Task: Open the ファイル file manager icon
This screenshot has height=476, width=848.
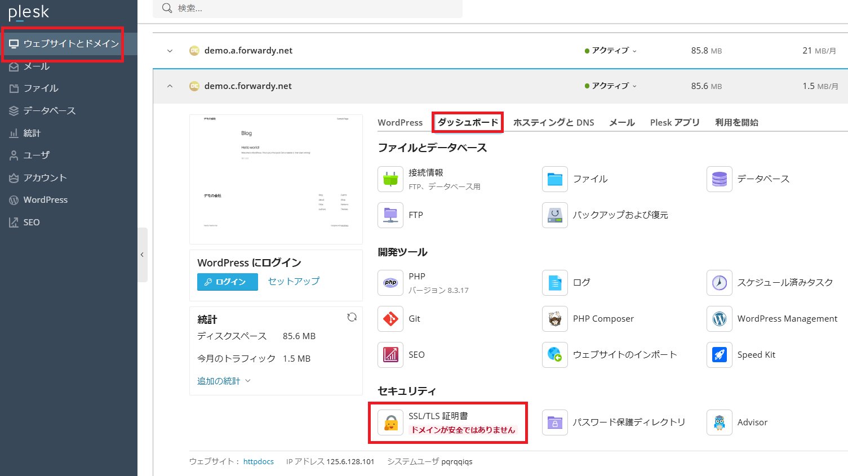Action: click(555, 179)
